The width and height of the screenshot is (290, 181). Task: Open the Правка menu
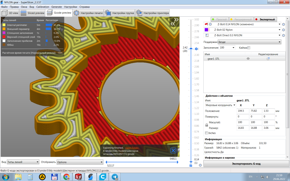tap(14, 7)
